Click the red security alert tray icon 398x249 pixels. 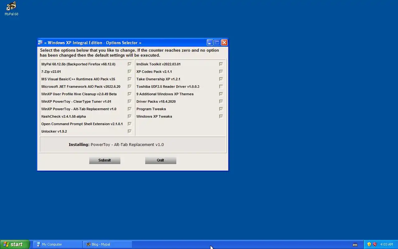click(375, 244)
